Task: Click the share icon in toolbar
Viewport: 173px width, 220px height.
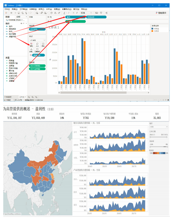Action: (106, 13)
